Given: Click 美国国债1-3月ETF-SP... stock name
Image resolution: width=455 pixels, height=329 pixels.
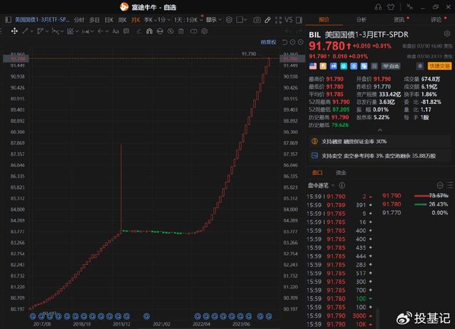Looking at the screenshot, I should [x=42, y=19].
